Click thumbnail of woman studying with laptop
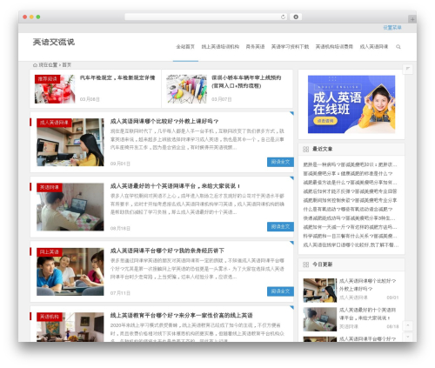Viewport: 435px width, 368px height. [70, 207]
